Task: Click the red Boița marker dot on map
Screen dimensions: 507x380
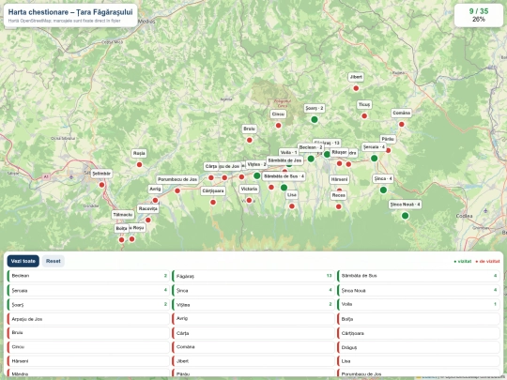Action: (121, 240)
